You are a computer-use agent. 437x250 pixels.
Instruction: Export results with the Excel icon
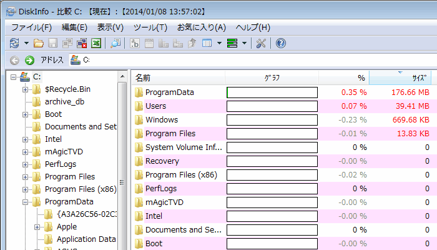tap(96, 43)
